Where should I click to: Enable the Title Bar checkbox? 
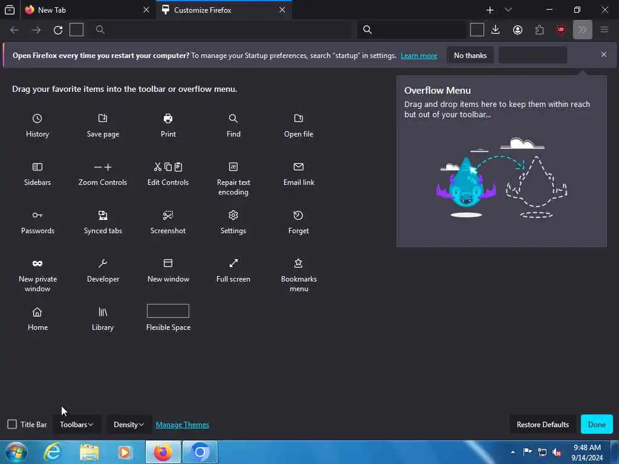coord(12,425)
